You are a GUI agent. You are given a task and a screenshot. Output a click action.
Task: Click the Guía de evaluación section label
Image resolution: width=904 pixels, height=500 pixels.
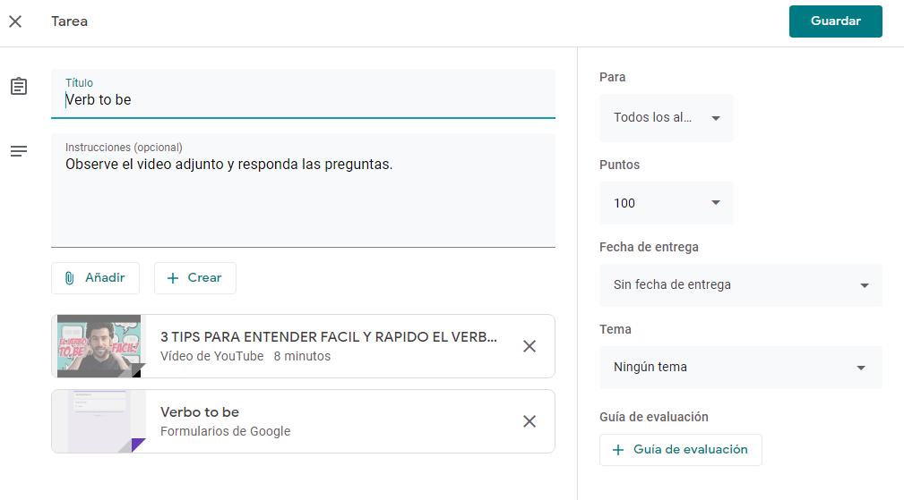click(654, 417)
